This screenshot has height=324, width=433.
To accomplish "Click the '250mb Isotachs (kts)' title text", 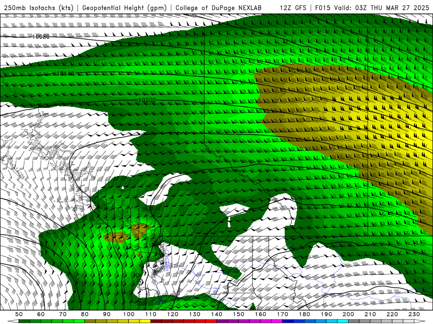I will [38, 8].
